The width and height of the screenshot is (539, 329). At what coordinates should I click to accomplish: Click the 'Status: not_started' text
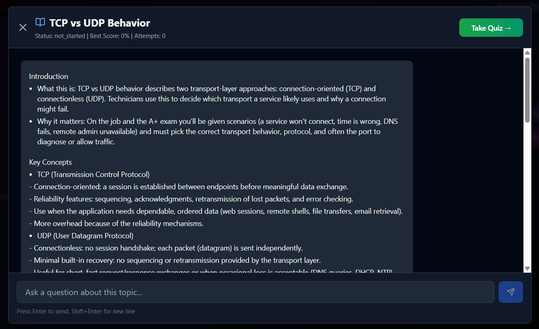(x=60, y=36)
